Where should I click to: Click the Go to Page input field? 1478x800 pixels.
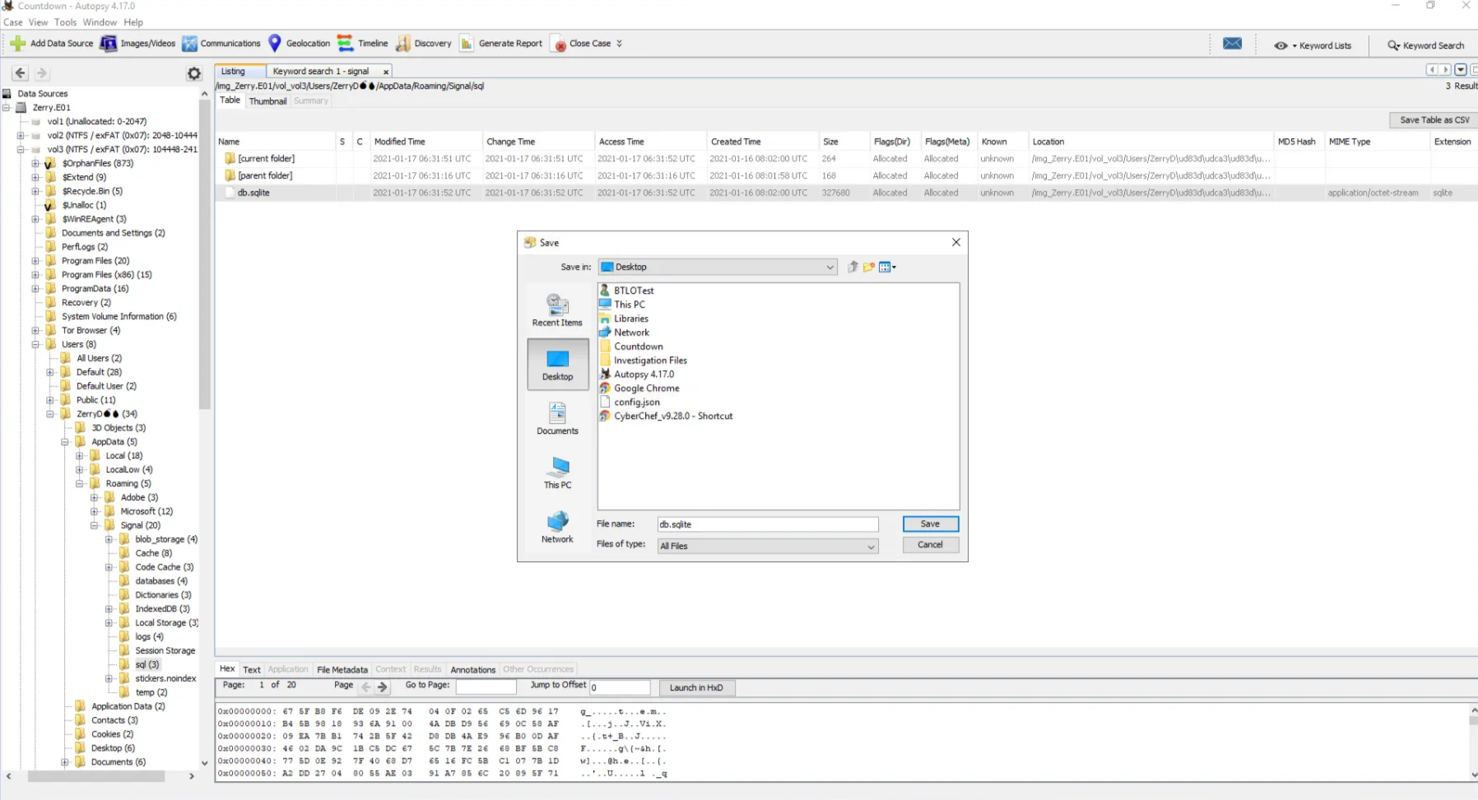pos(486,686)
